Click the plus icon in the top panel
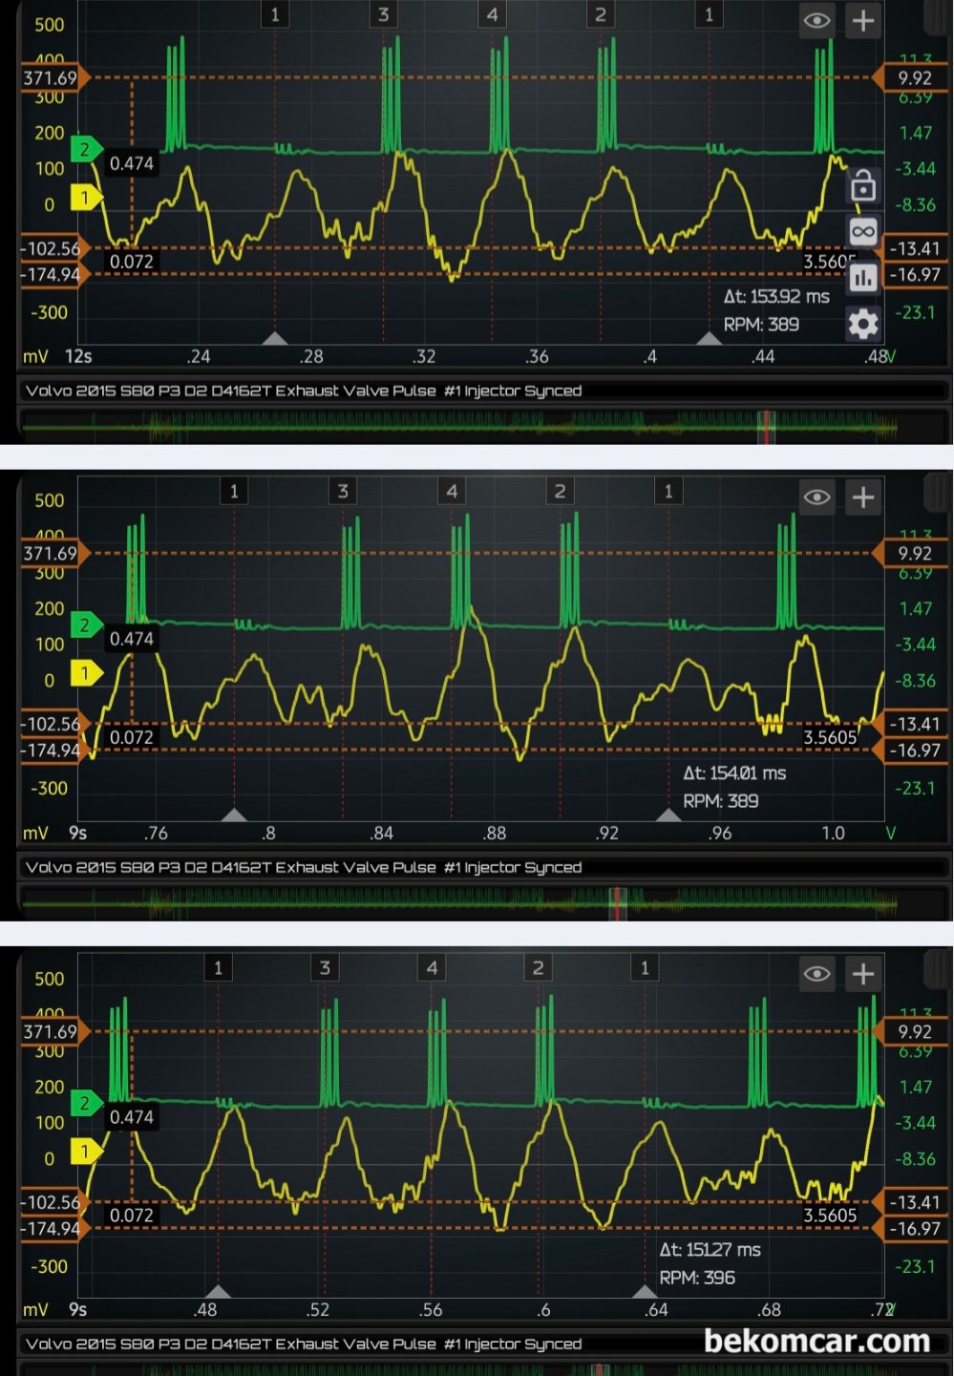 [862, 20]
